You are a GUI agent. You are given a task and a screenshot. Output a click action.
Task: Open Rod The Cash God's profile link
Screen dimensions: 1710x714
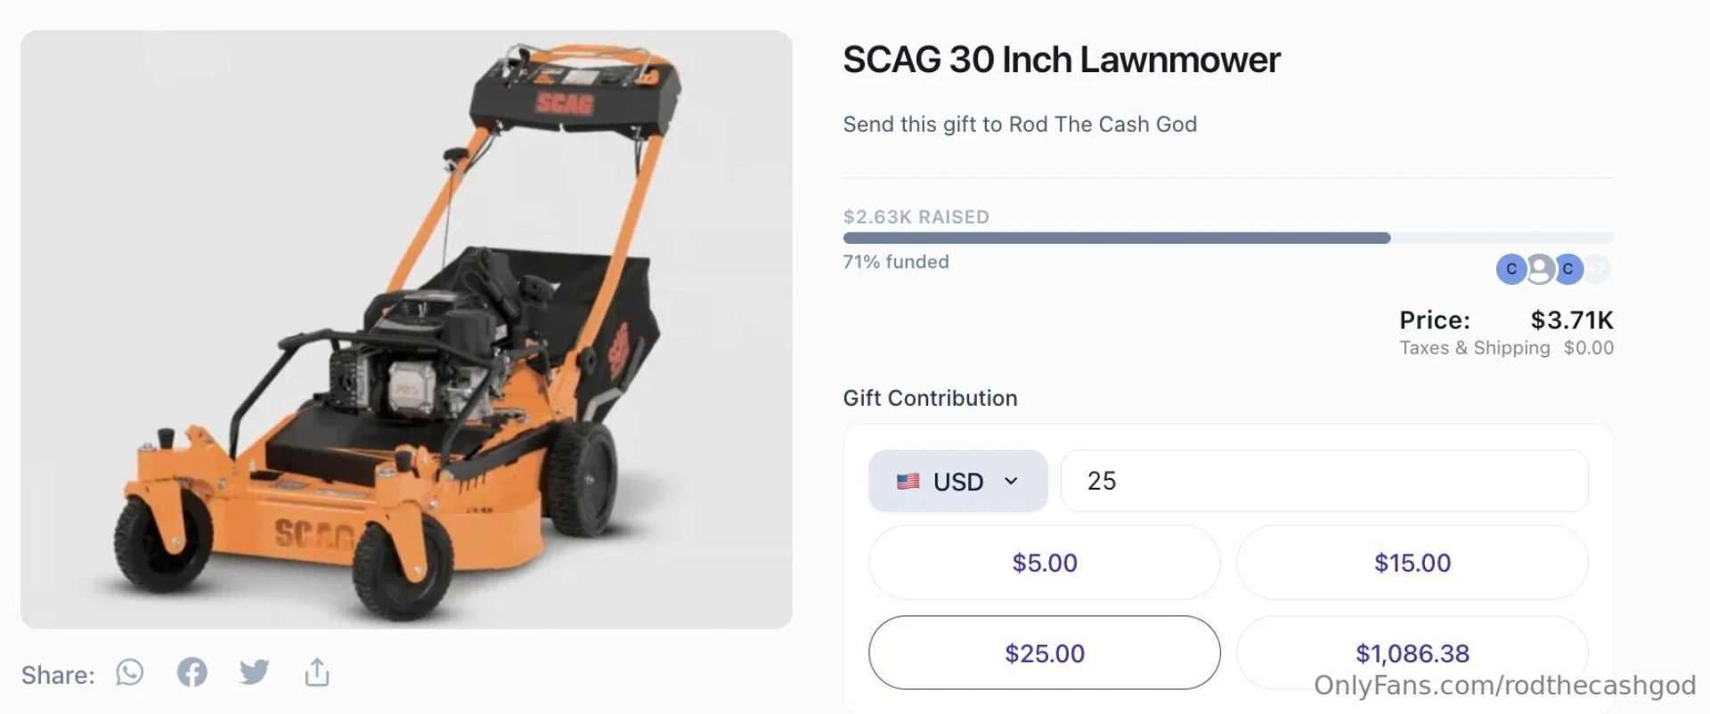tap(1103, 124)
